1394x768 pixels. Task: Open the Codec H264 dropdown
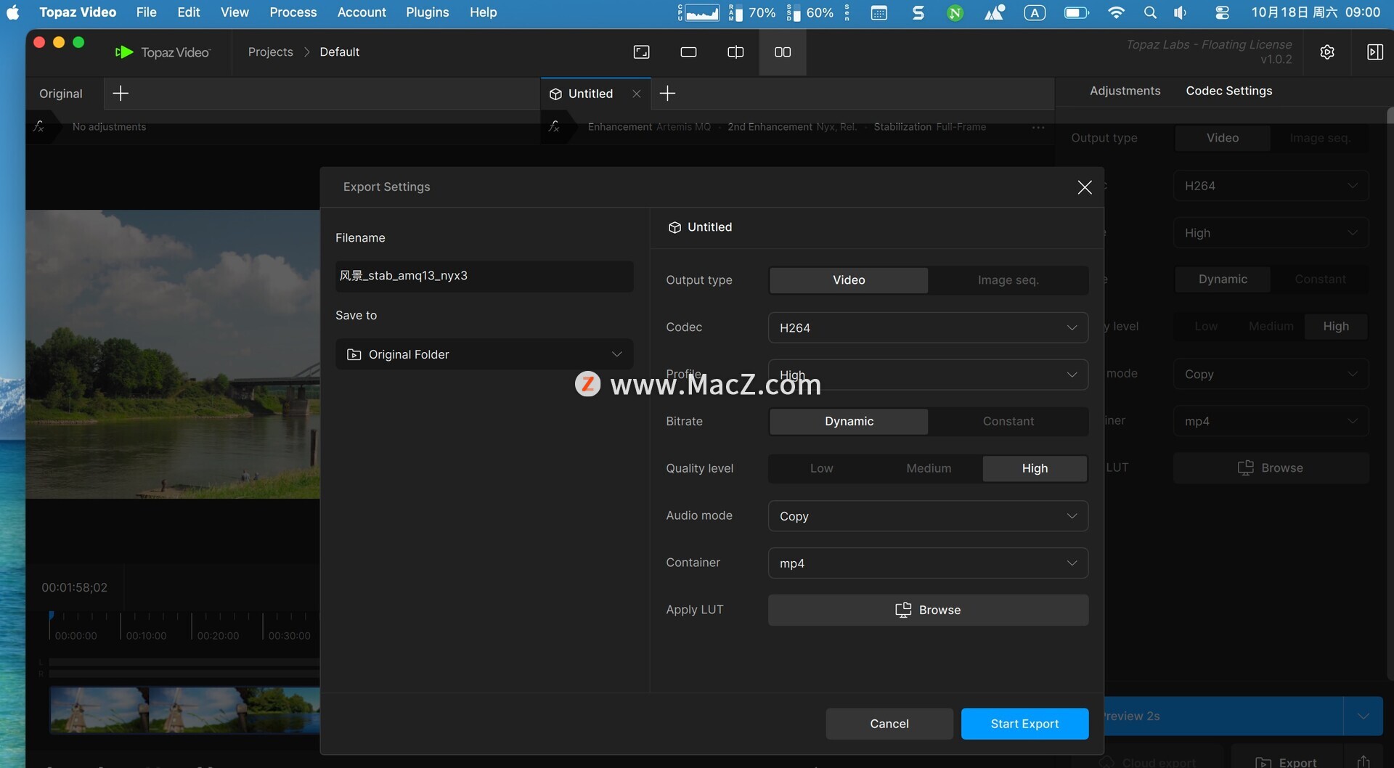pyautogui.click(x=928, y=328)
